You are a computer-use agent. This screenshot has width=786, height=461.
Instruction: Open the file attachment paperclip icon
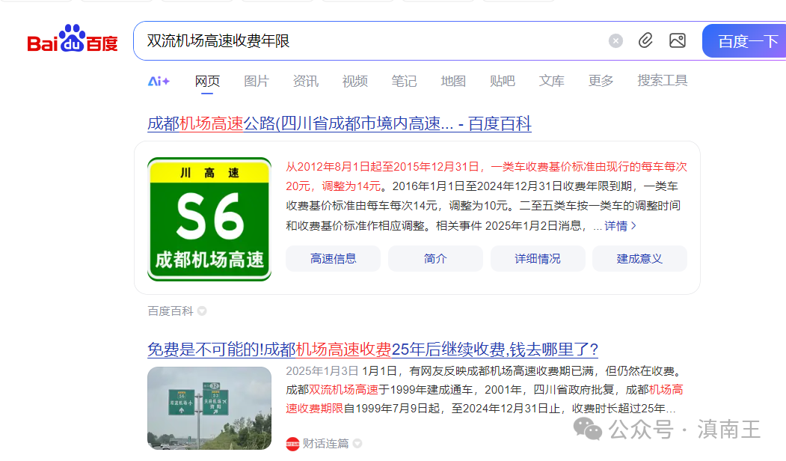pyautogui.click(x=645, y=40)
